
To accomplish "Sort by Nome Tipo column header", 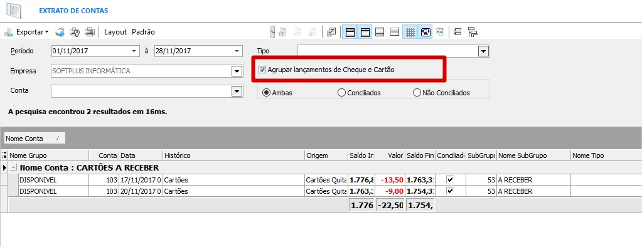I will (x=606, y=155).
